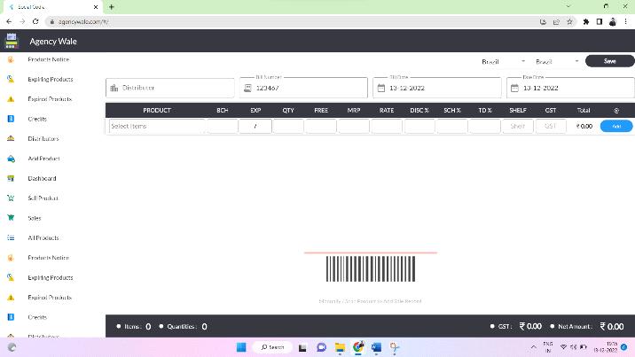Screen dimensions: 635x357
Task: Go back in the browser
Action: click(x=9, y=21)
